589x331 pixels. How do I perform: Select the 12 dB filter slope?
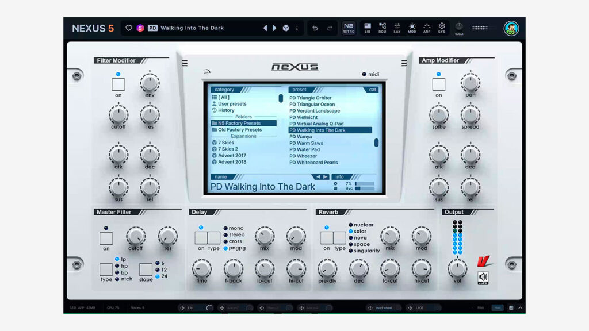coord(161,270)
